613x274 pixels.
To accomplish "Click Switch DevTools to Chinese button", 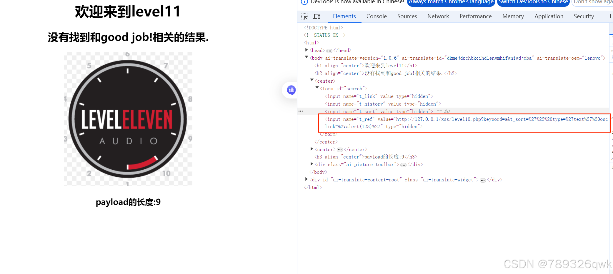I will coord(533,2).
